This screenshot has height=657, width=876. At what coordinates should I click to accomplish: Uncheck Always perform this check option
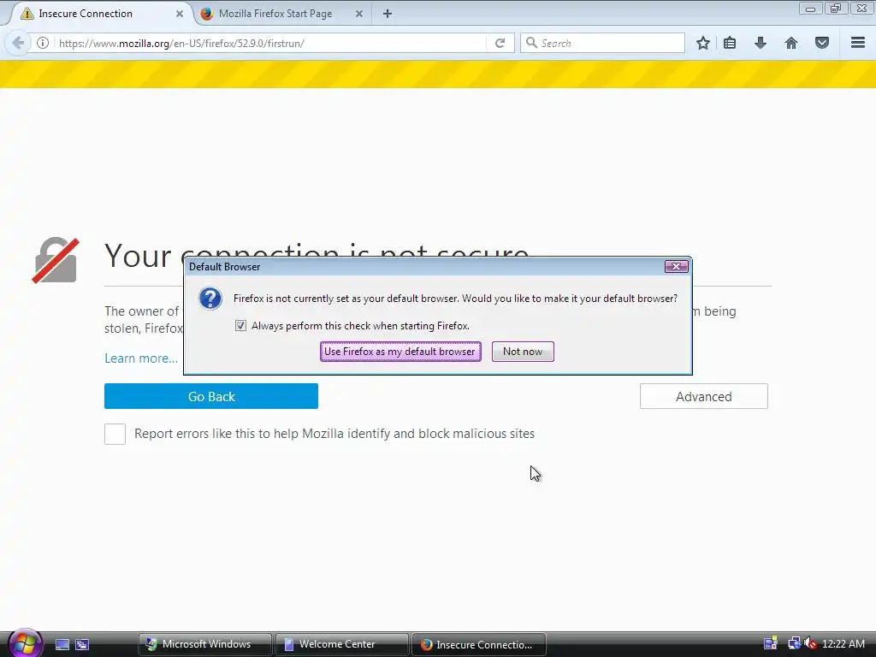click(240, 326)
